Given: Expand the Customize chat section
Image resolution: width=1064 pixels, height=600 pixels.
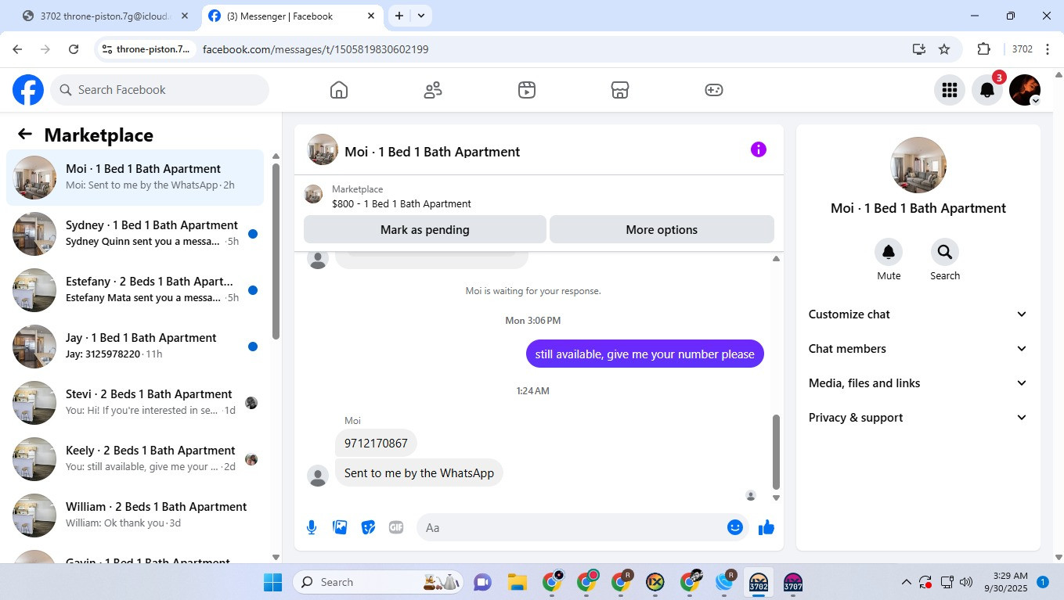Looking at the screenshot, I should tap(918, 314).
